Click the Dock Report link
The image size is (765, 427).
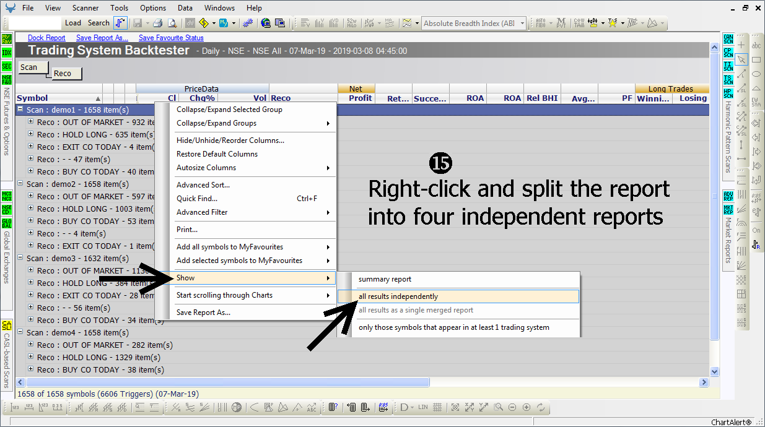(46, 38)
